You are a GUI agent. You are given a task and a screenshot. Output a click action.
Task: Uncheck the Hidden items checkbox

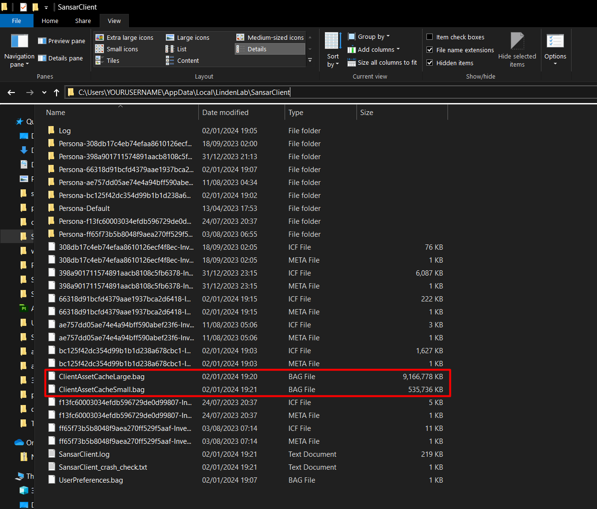click(x=430, y=63)
